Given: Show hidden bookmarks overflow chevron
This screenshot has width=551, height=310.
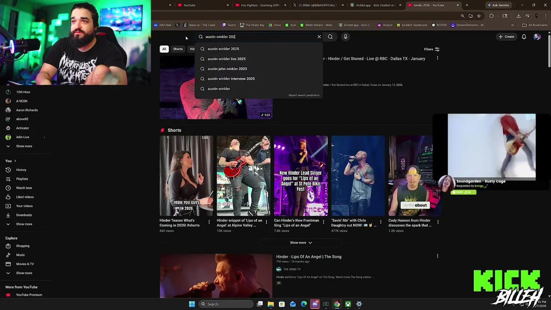Looking at the screenshot, I should click(512, 25).
